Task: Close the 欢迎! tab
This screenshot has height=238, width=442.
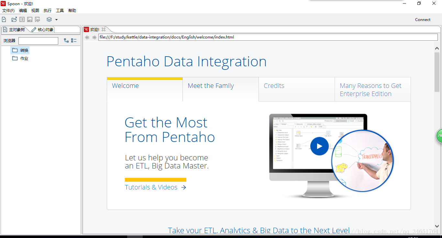Action: (104, 29)
